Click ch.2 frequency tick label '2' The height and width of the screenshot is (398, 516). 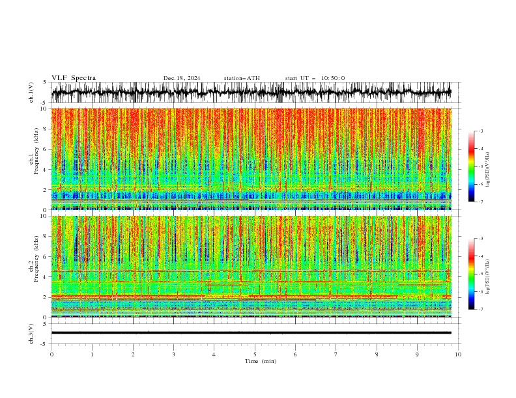46,297
